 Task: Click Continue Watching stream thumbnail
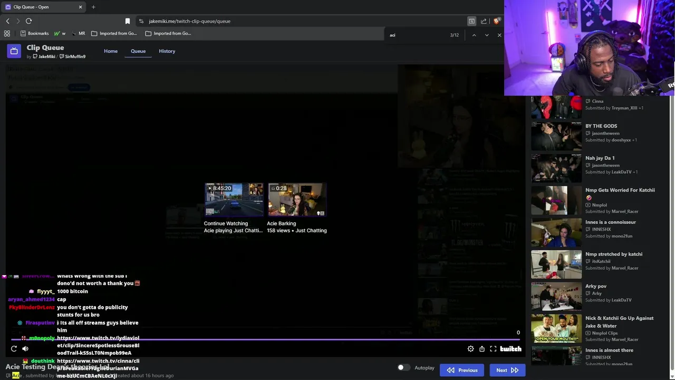point(234,200)
